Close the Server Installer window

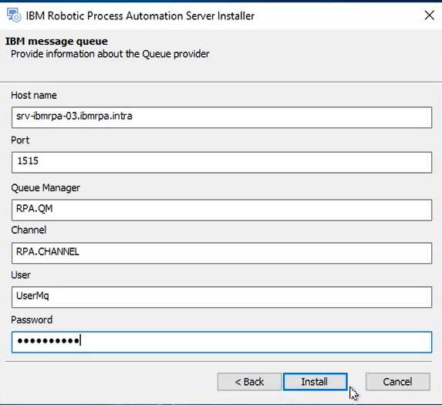pyautogui.click(x=429, y=15)
